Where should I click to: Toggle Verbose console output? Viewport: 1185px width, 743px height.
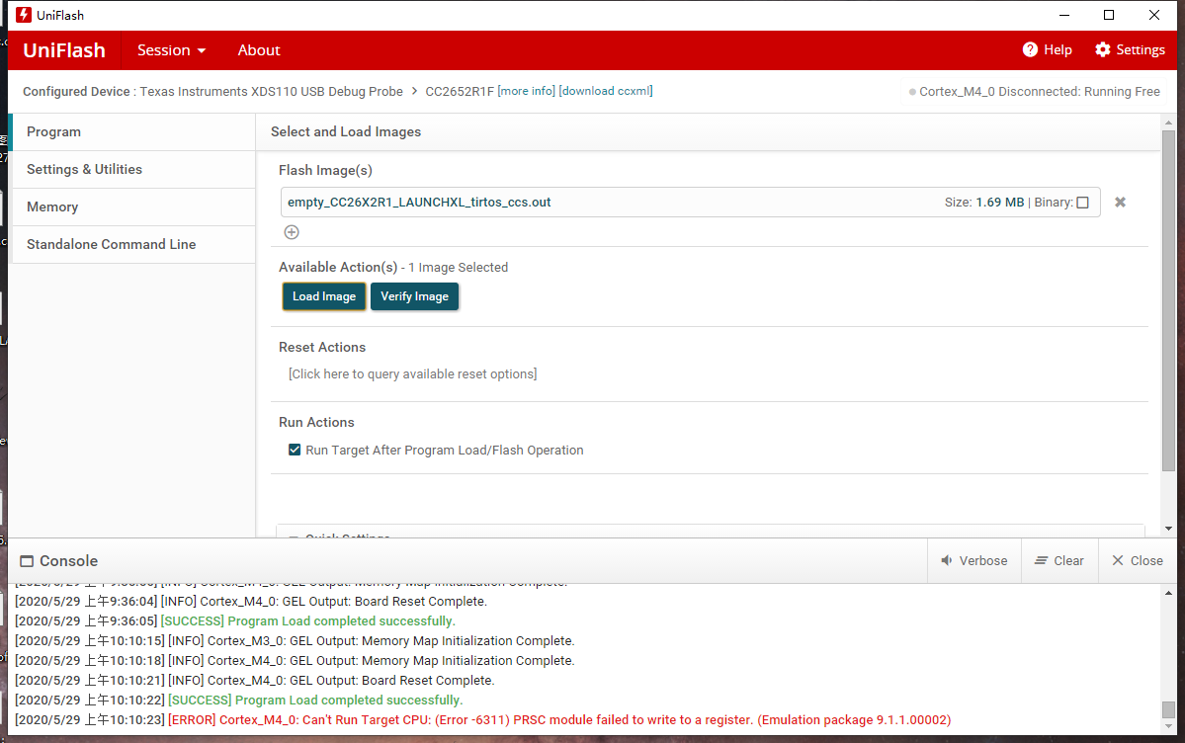974,561
